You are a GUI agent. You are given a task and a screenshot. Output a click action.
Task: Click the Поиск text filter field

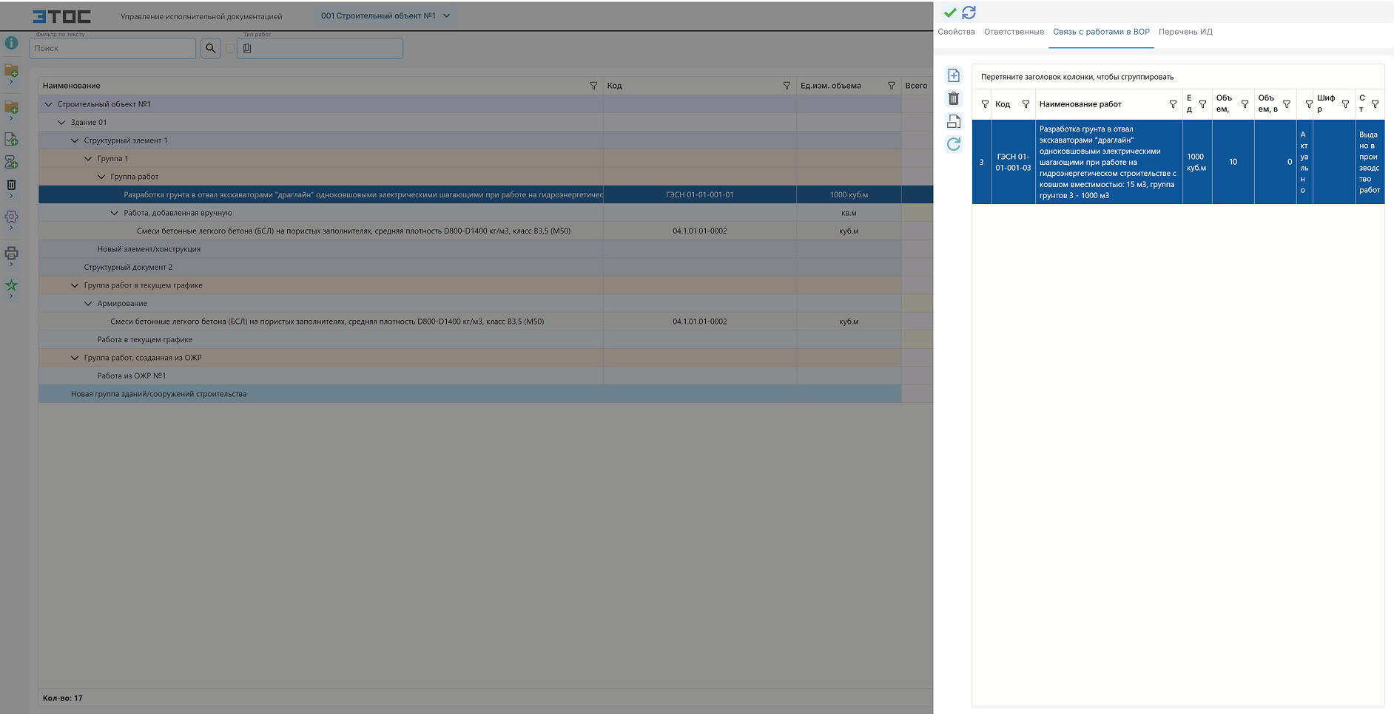[x=112, y=48]
